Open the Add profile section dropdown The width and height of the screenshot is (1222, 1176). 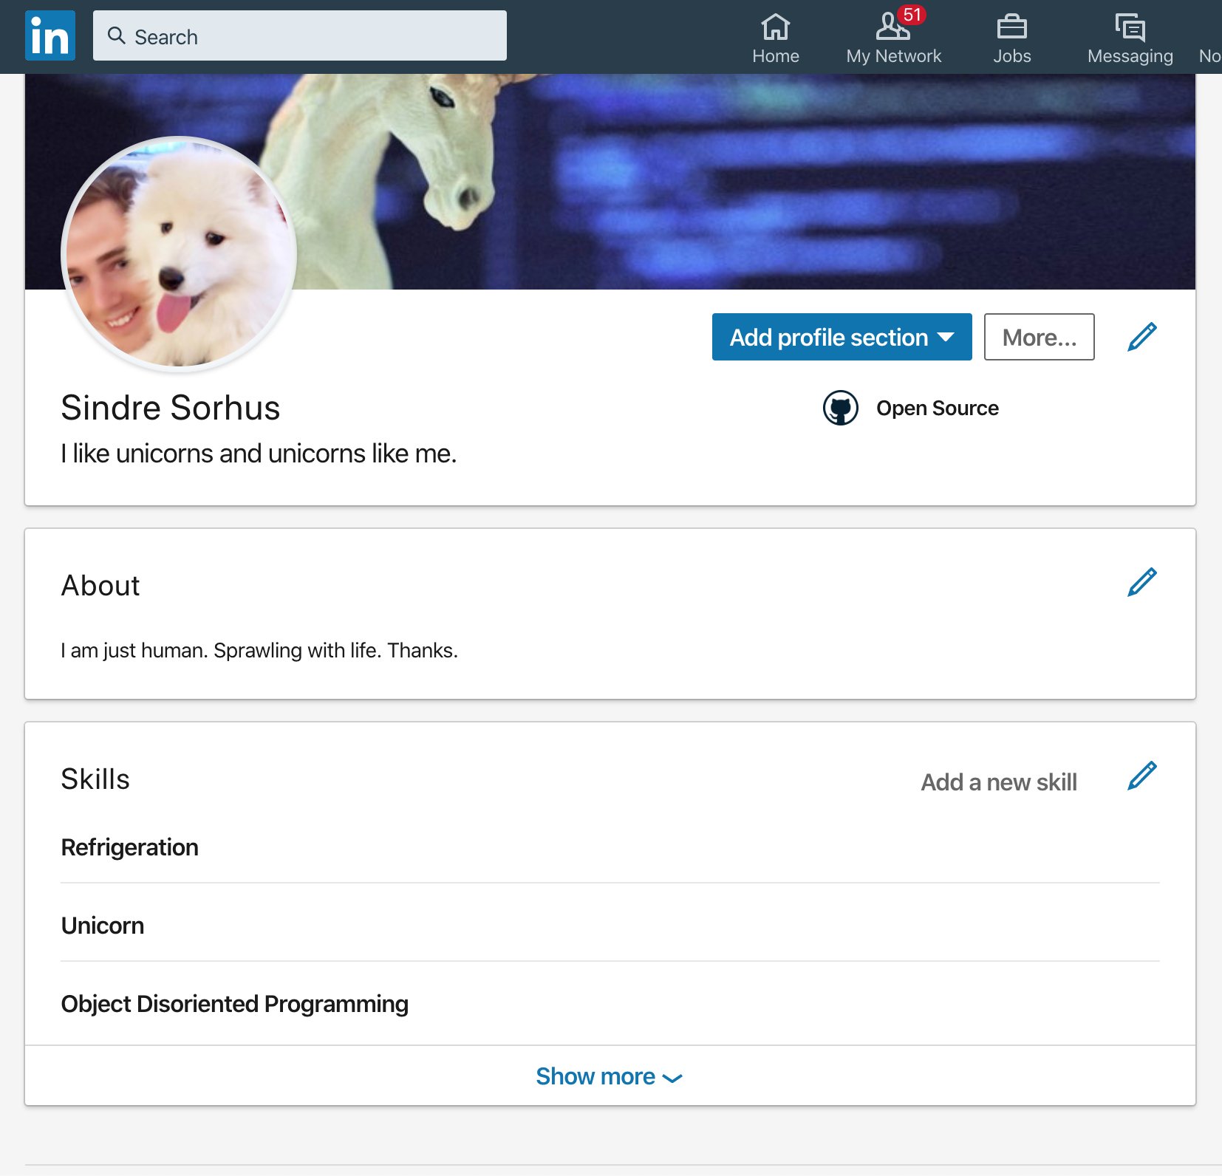842,337
